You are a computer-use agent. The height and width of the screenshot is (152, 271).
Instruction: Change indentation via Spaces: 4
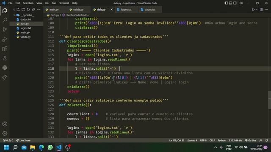[x=192, y=141]
